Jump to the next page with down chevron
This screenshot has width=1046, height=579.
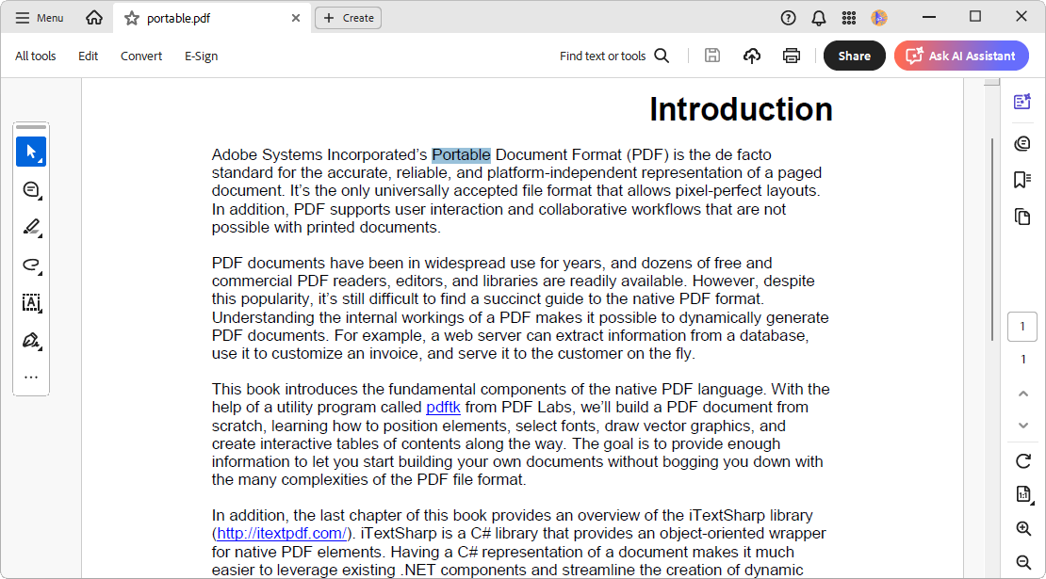1022,426
